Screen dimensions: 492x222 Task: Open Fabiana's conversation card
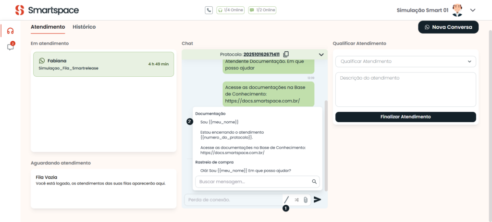pos(103,64)
